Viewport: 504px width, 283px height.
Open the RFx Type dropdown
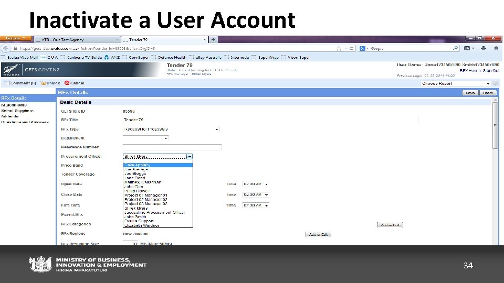pos(171,129)
